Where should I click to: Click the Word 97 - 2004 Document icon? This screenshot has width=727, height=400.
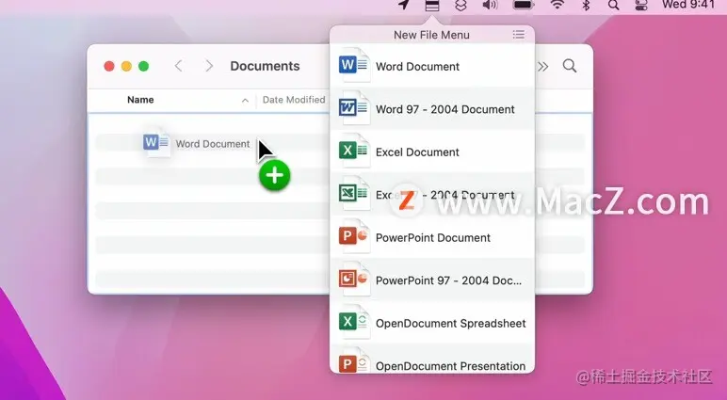coord(354,108)
